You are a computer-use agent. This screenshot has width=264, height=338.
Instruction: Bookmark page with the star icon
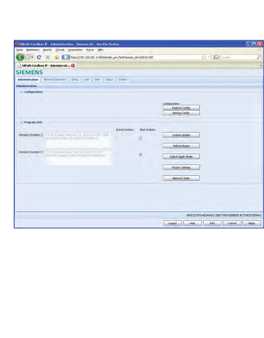[204, 57]
